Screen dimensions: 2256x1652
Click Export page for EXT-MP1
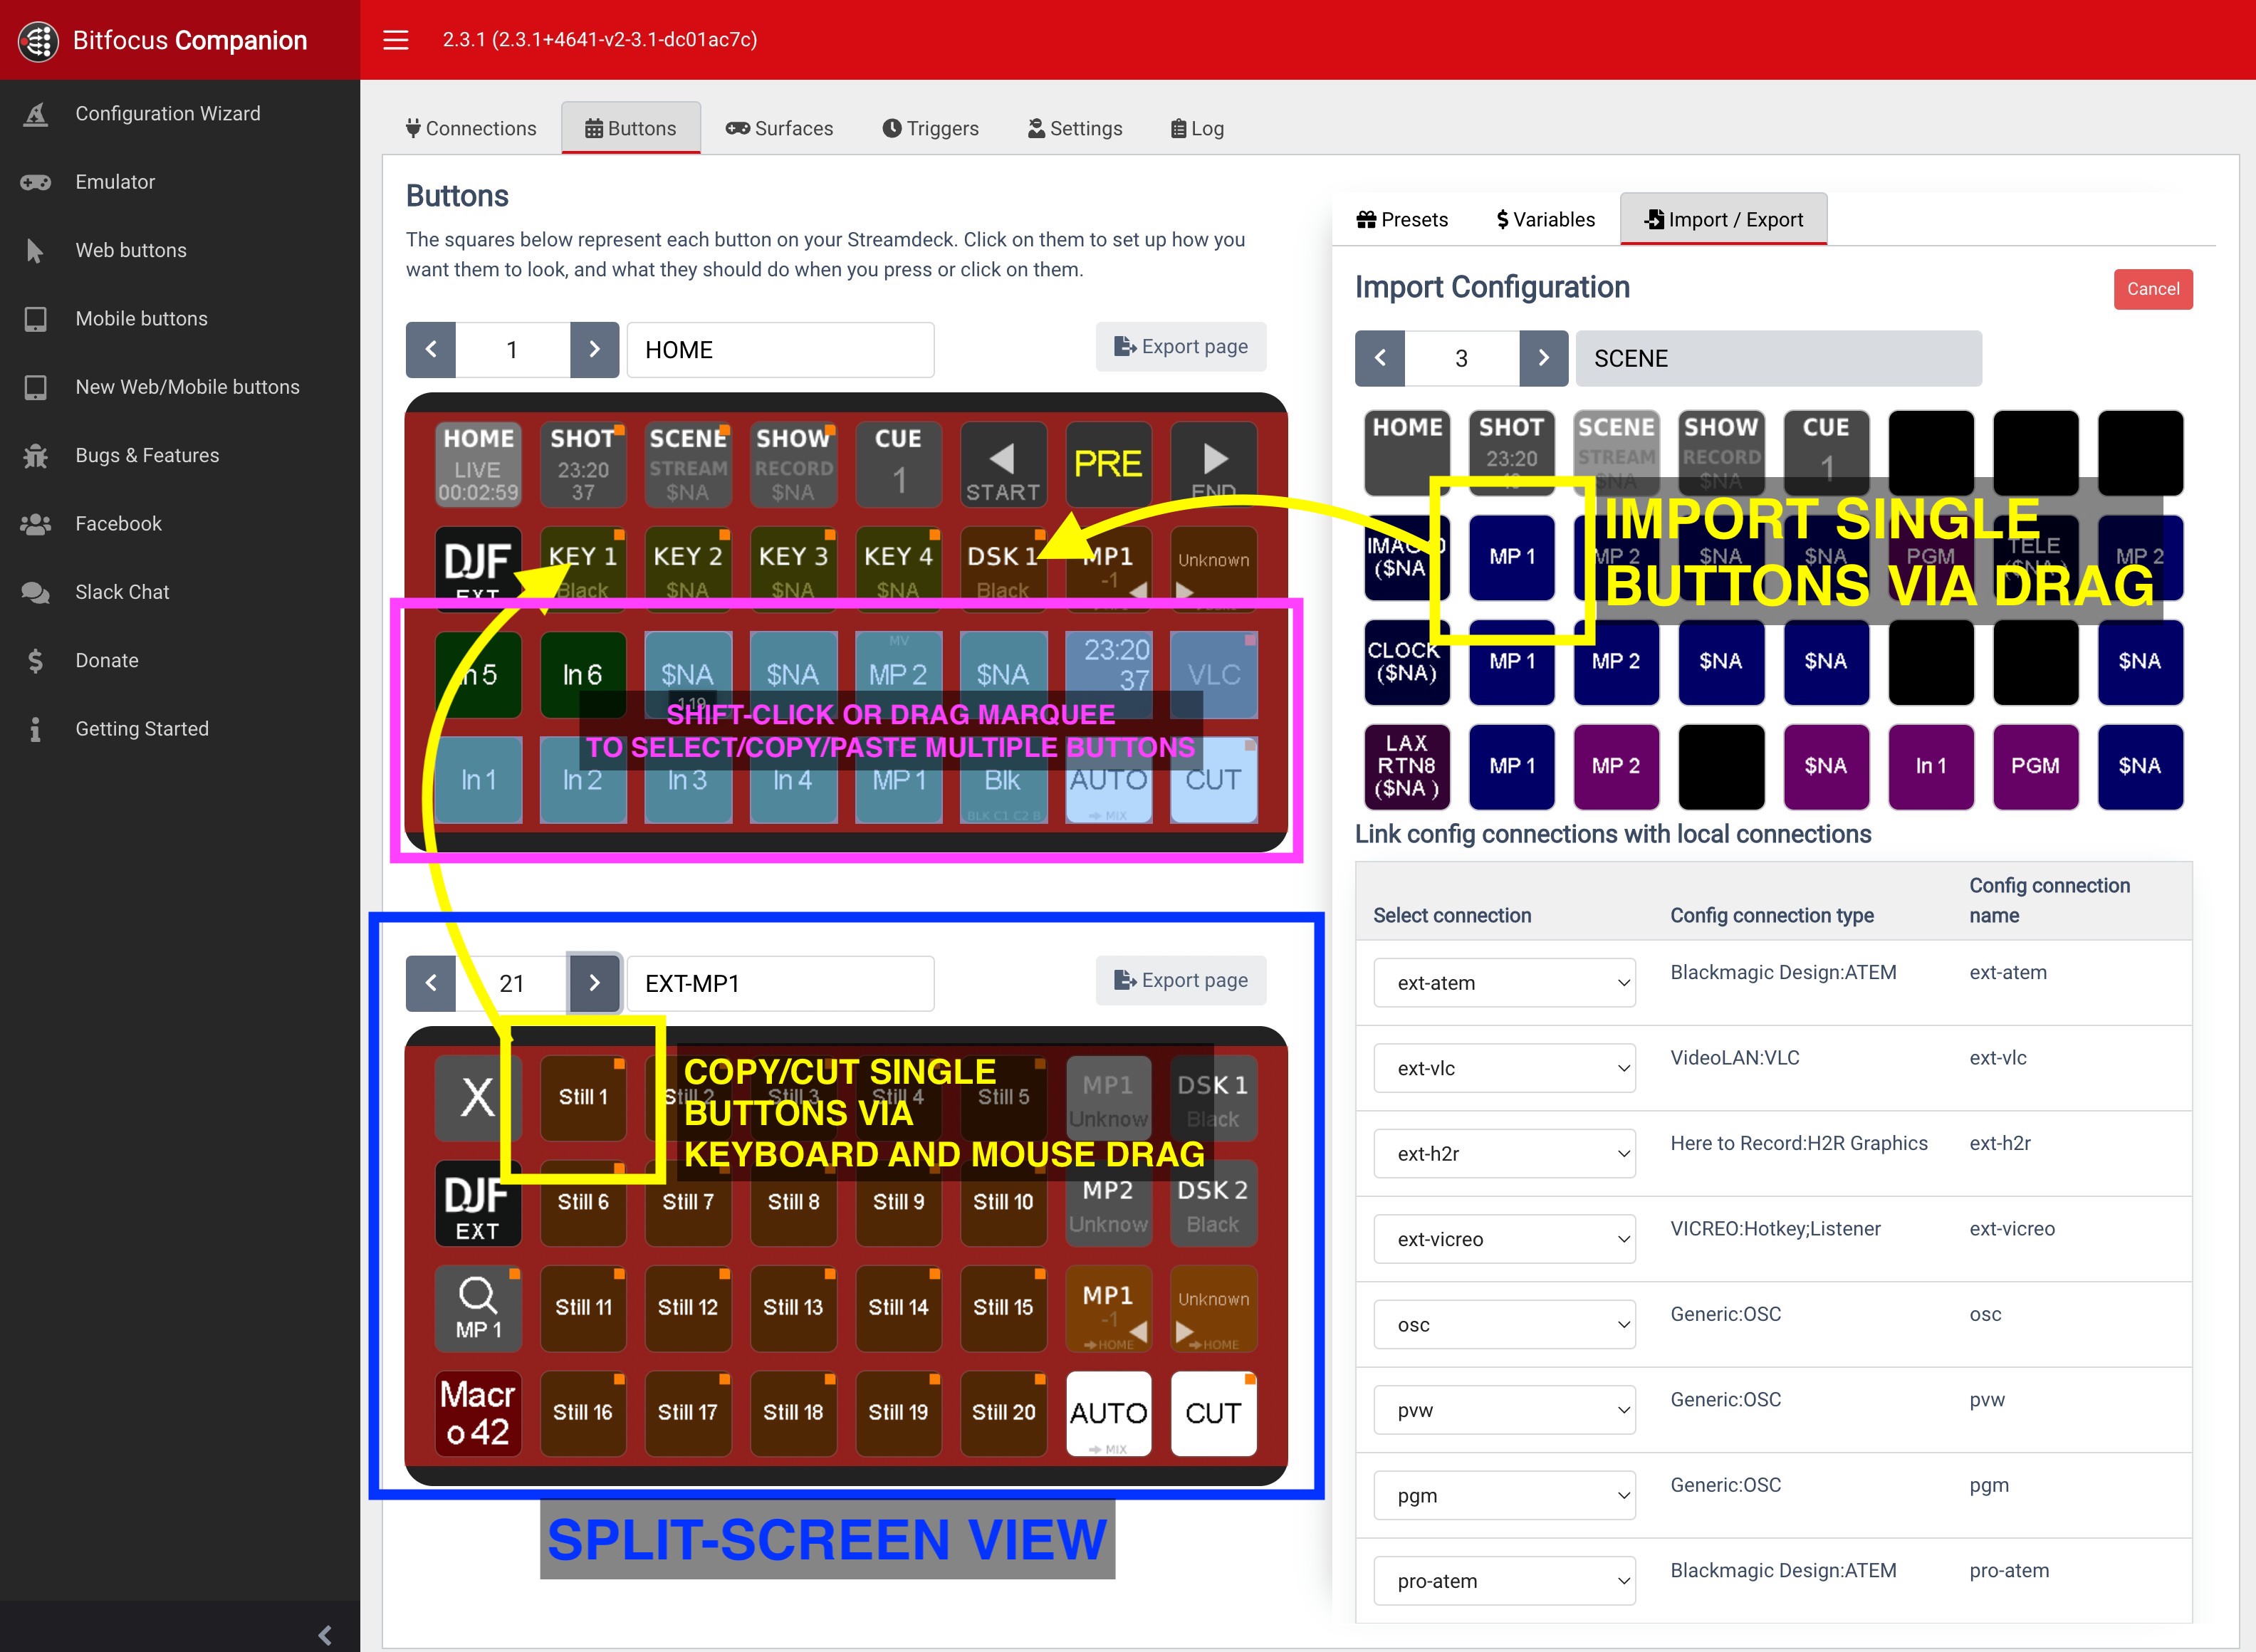click(x=1181, y=980)
